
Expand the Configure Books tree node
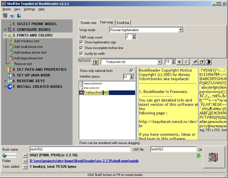5,29
